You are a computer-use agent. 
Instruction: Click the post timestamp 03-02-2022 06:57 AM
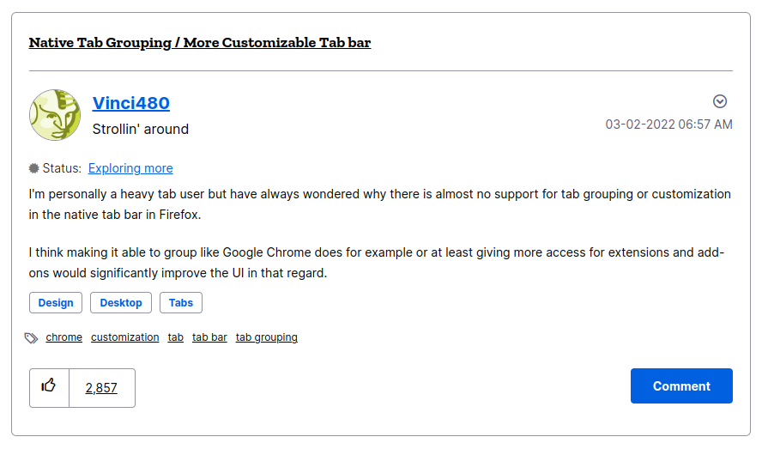pyautogui.click(x=669, y=124)
